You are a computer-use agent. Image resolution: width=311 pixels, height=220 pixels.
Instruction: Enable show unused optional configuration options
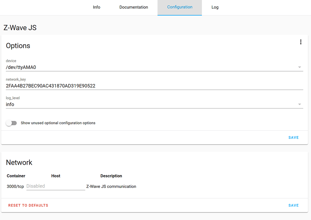pyautogui.click(x=11, y=123)
